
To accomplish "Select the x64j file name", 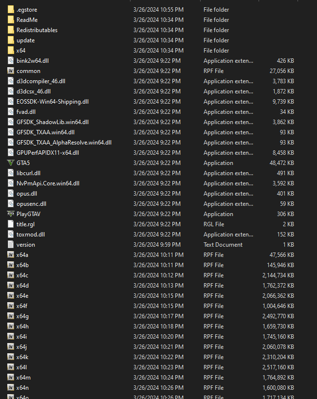I will point(21,347).
